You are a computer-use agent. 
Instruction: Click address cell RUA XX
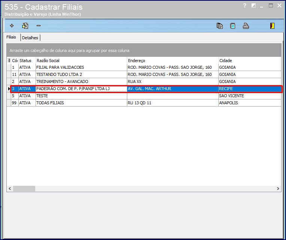pos(173,81)
